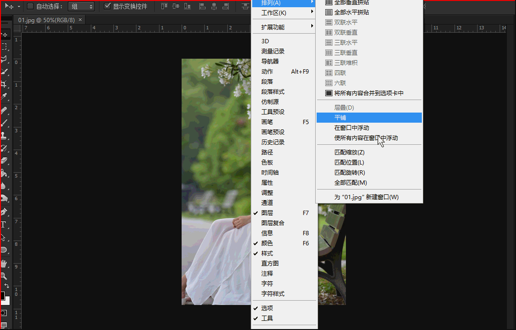Open the 组 selection dropdown
The width and height of the screenshot is (516, 330).
(82, 7)
